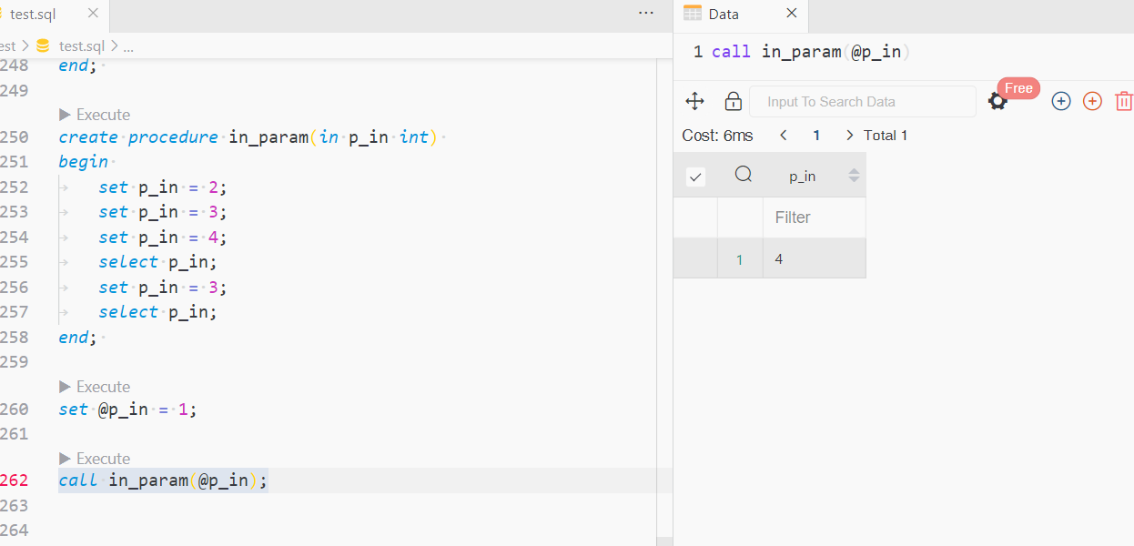1134x546 pixels.
Task: Click the Filter field under p_in column
Action: pos(815,217)
